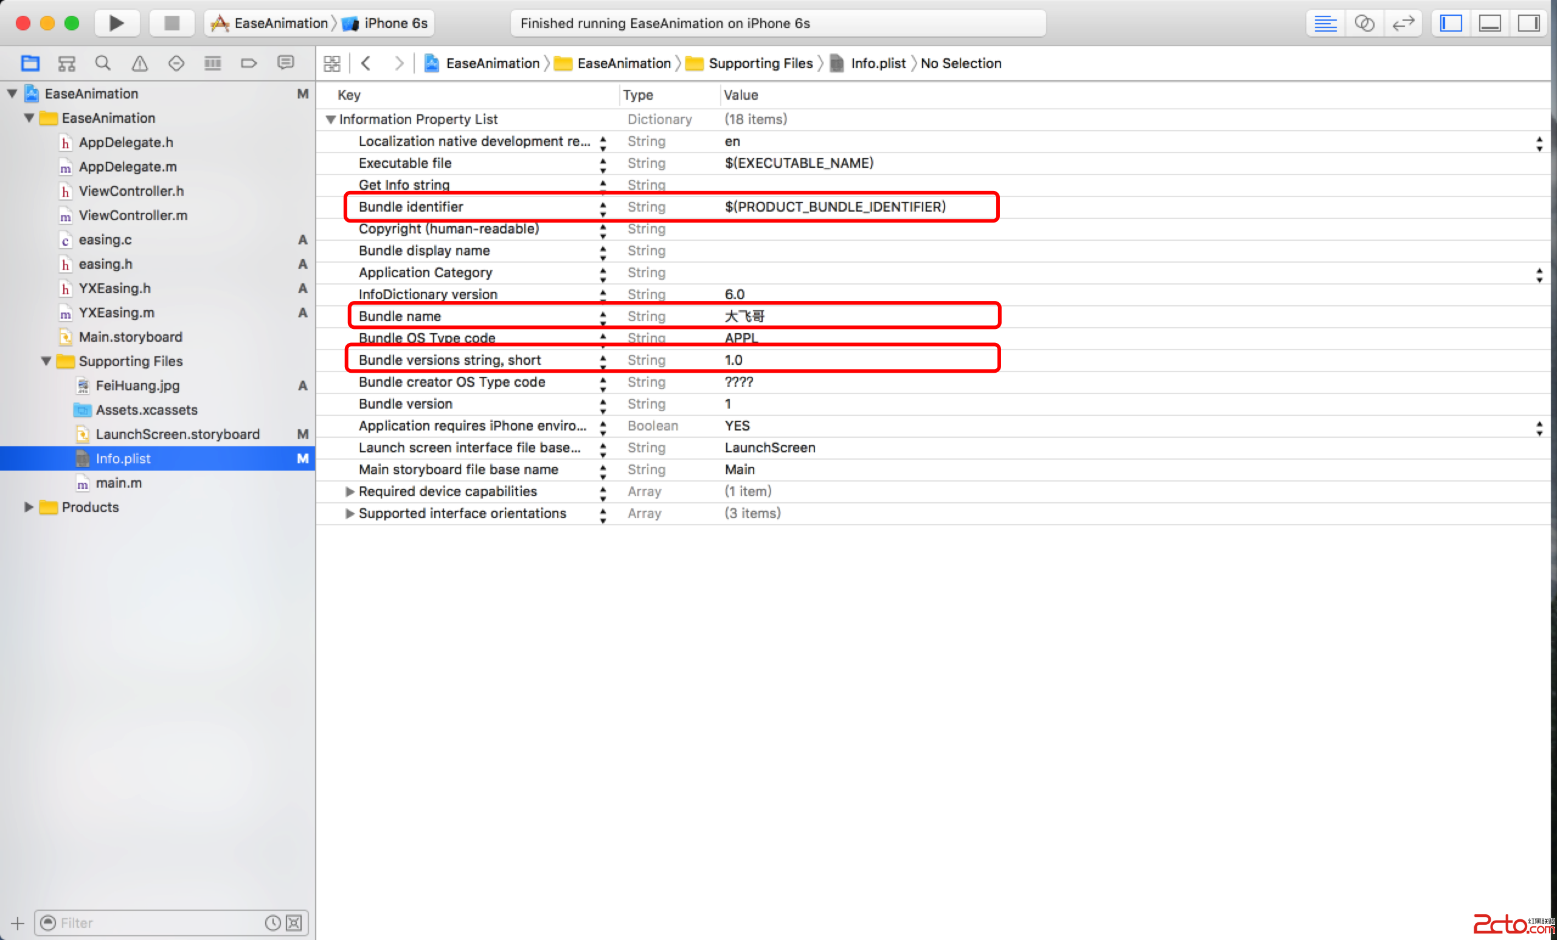Expand the Products folder

29,507
